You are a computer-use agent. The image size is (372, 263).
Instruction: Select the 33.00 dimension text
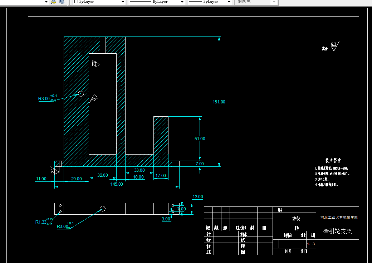click(x=139, y=170)
